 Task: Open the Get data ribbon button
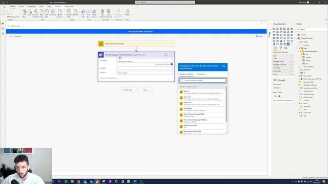(x=24, y=13)
